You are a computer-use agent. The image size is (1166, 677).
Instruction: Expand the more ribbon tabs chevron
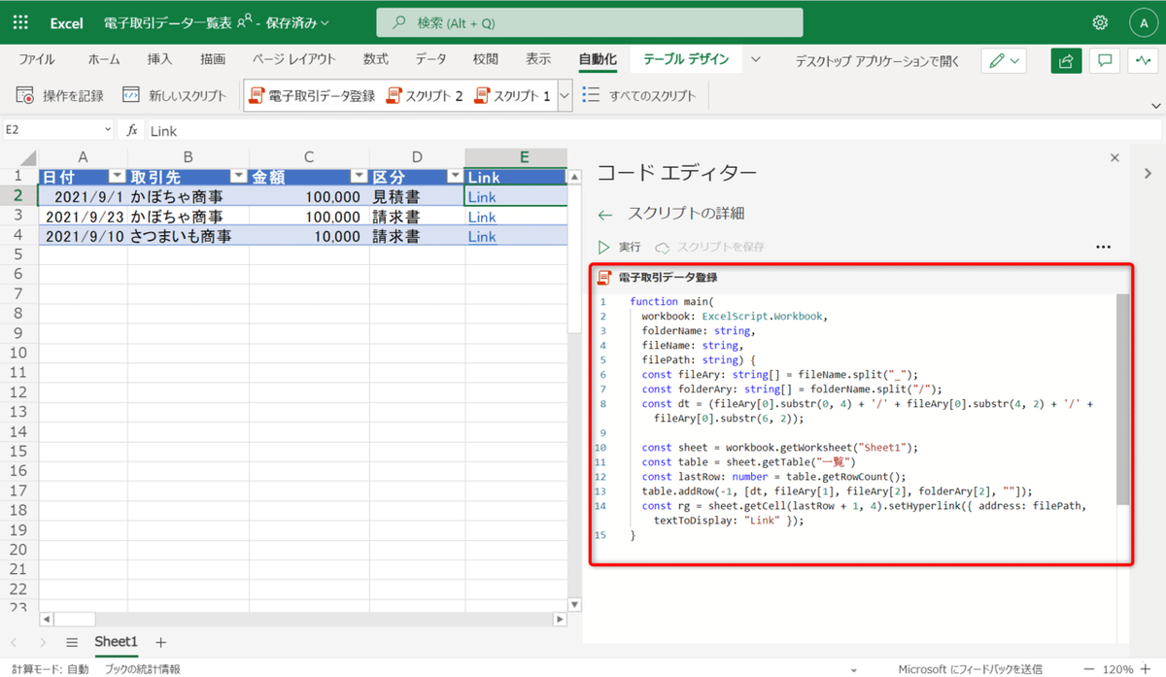(755, 59)
